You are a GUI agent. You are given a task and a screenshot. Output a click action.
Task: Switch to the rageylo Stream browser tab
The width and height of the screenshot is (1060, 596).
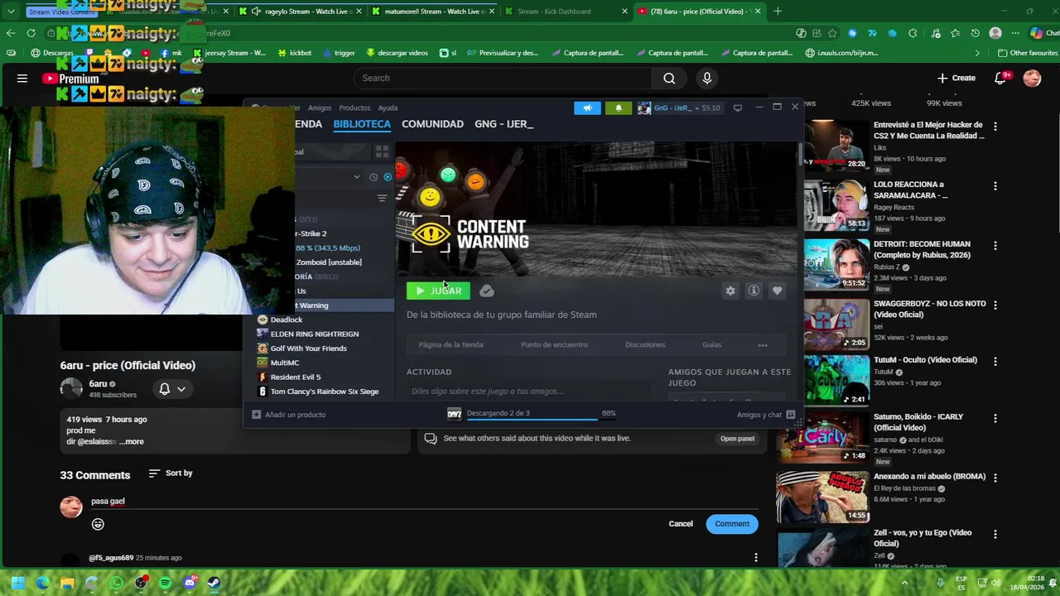click(301, 12)
